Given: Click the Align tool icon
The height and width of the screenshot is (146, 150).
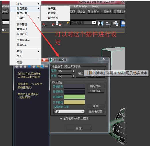Looking at the screenshot, I should tap(108, 24).
